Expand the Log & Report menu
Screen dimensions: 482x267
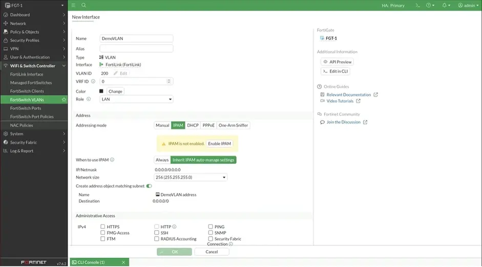(64, 151)
